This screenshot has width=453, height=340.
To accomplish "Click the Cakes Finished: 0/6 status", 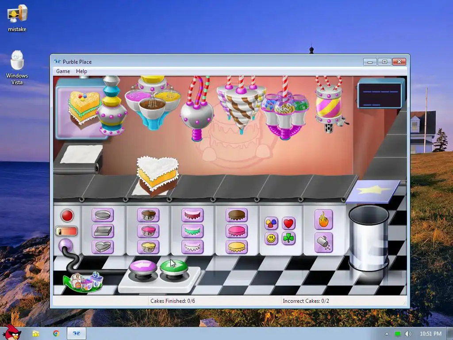I will click(x=173, y=301).
